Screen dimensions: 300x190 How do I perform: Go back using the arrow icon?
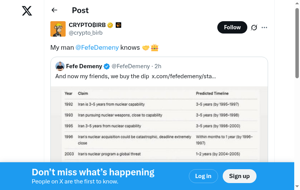point(54,10)
